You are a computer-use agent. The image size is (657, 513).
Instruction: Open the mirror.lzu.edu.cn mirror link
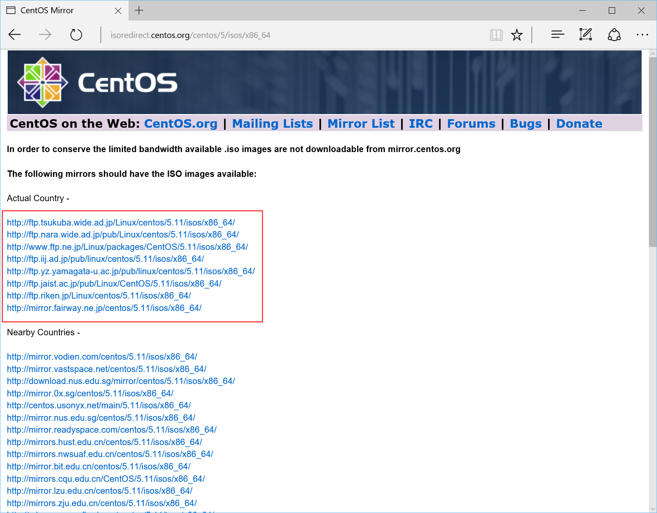100,491
